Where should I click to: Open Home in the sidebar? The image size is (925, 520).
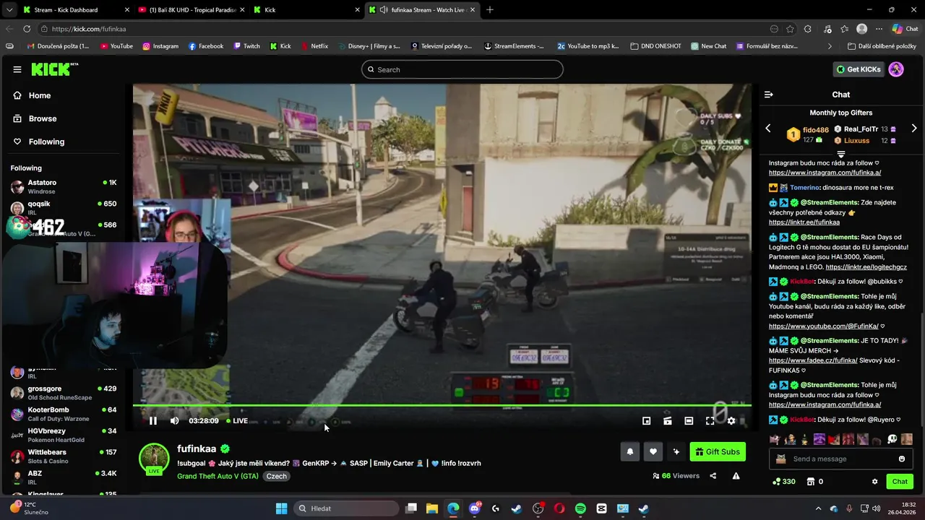[x=40, y=95]
